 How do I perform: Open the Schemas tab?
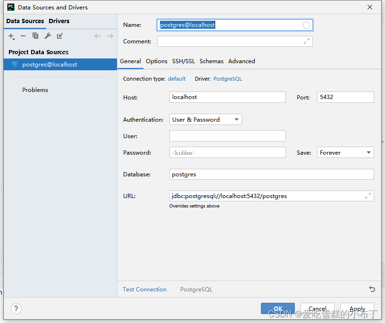(211, 61)
